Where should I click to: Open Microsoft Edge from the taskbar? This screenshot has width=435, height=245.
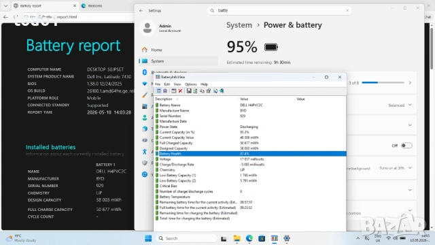(x=249, y=238)
